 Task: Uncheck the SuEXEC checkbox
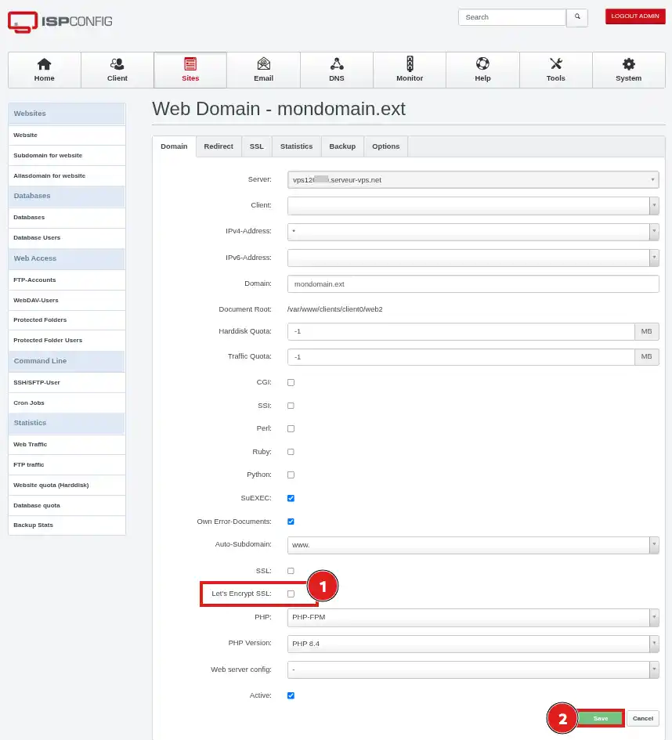coord(291,498)
